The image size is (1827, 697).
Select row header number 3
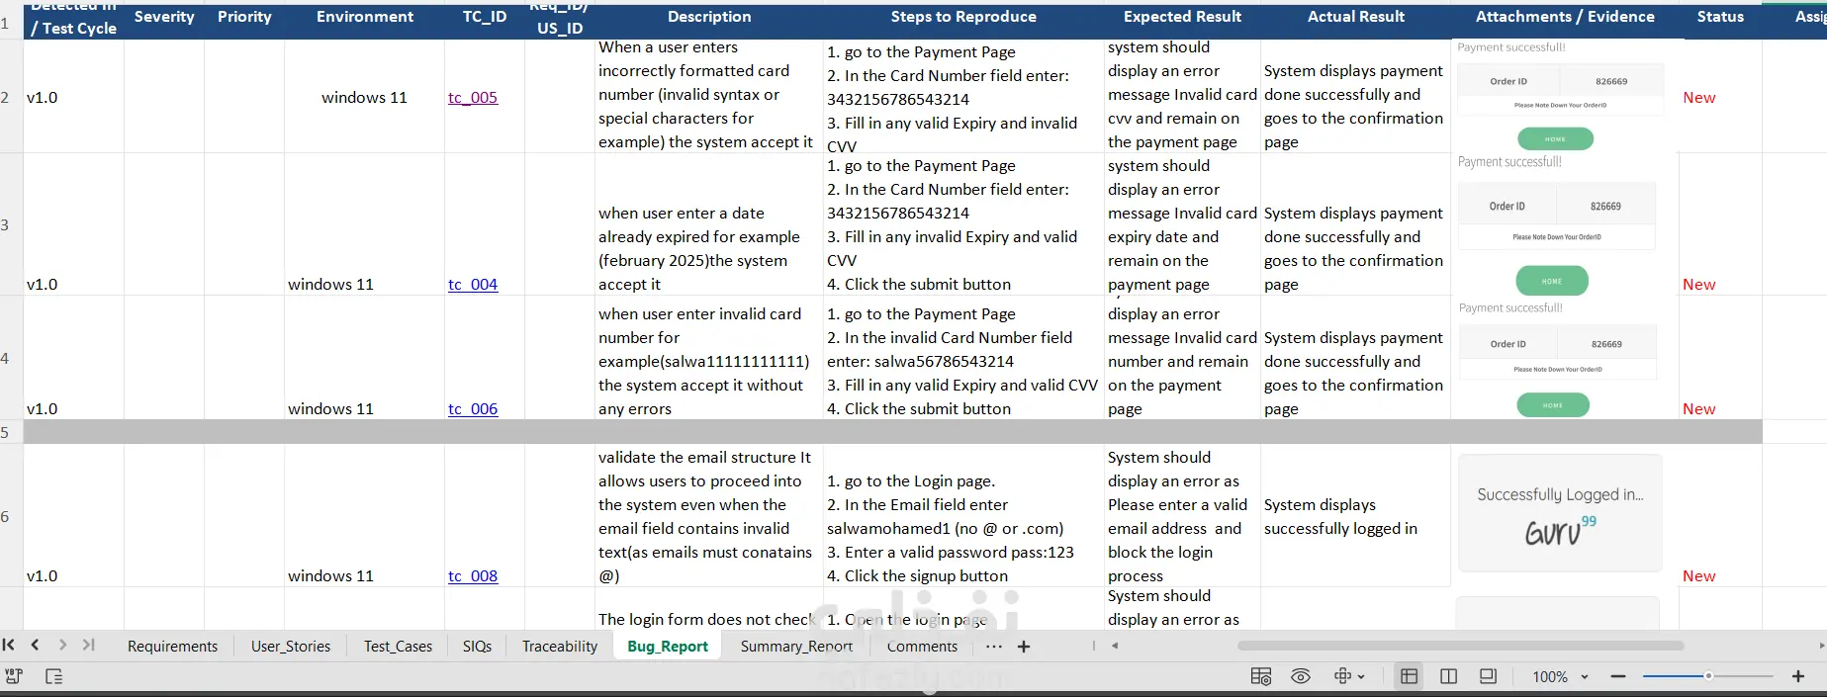11,224
